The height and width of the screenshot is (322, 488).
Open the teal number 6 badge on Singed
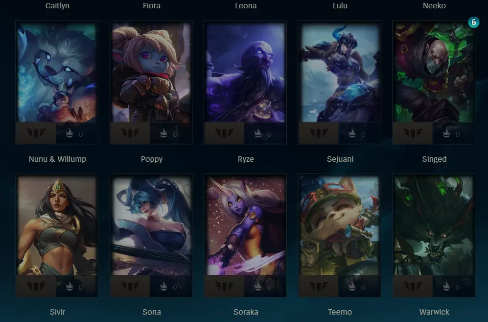point(473,23)
